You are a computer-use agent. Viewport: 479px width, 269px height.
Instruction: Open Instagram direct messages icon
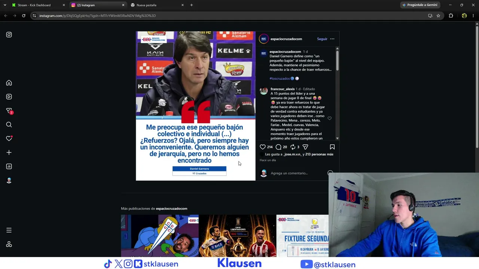9,111
